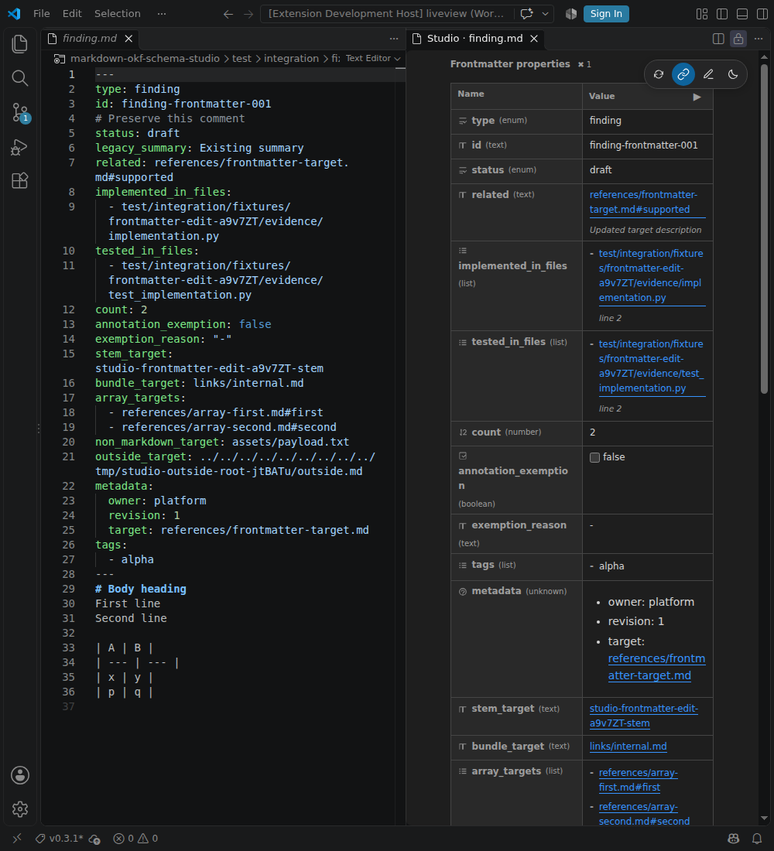774x851 pixels.
Task: Toggle the annotation_exemption false checkbox
Action: coord(594,457)
